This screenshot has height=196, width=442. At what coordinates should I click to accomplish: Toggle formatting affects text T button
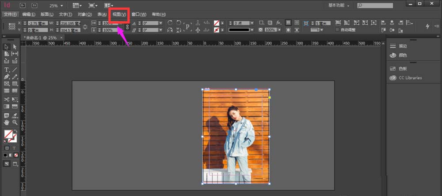pyautogui.click(x=15, y=148)
